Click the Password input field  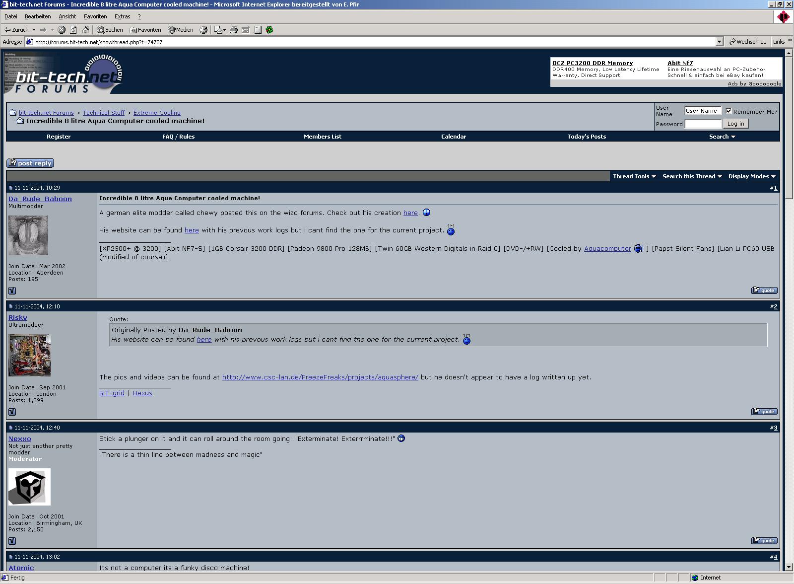tap(703, 124)
